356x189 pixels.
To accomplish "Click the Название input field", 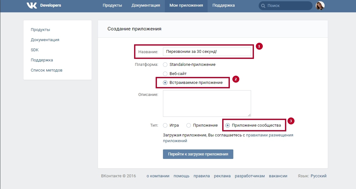I will click(x=207, y=52).
